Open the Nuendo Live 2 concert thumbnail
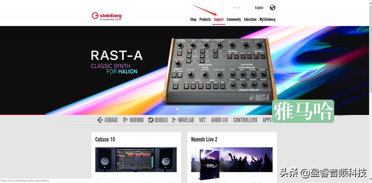Viewport: 372px width, 183px height. [232, 160]
